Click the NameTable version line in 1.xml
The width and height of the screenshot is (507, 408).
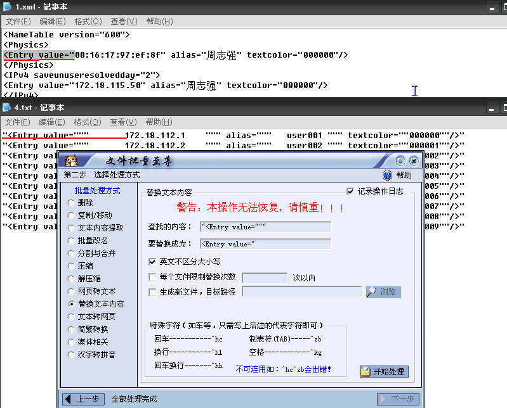[x=66, y=35]
